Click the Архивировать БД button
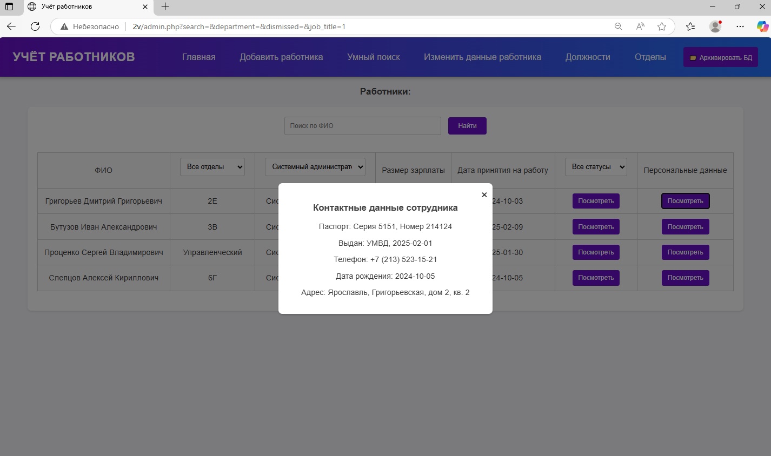This screenshot has height=456, width=771. [x=721, y=57]
